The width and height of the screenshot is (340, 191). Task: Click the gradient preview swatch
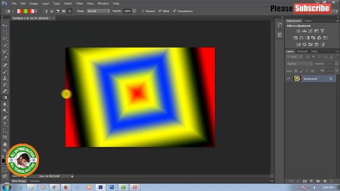tap(25, 11)
